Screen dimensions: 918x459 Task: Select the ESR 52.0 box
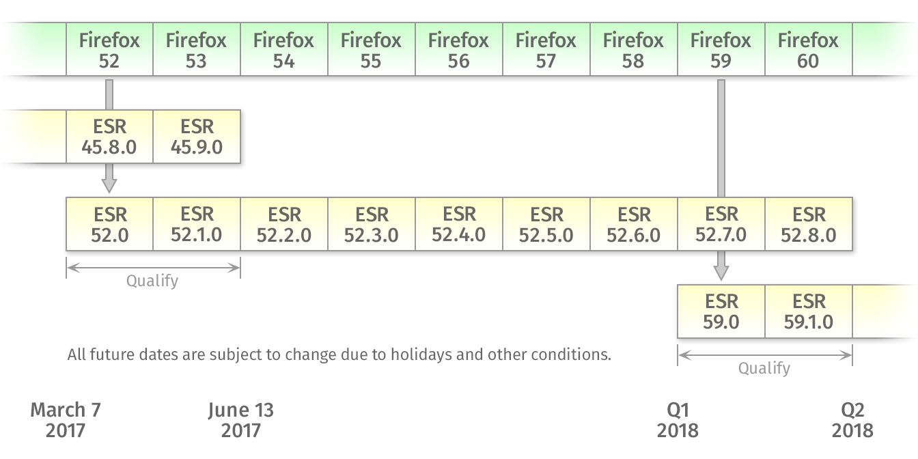pyautogui.click(x=109, y=224)
